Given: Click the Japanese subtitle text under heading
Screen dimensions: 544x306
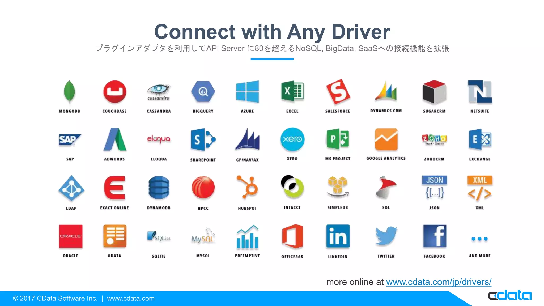Looking at the screenshot, I should pos(272,48).
